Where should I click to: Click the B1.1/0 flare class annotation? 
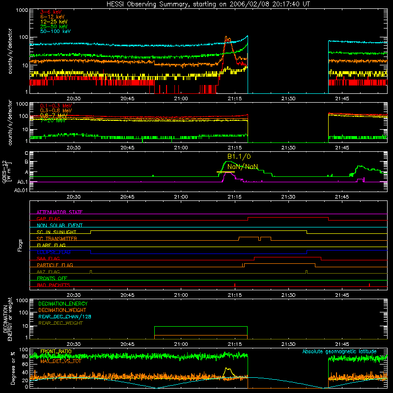coord(239,156)
